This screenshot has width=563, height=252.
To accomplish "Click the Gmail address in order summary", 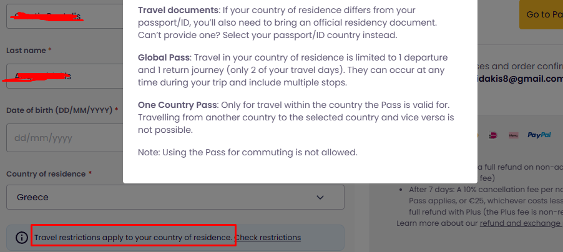I will (518, 79).
